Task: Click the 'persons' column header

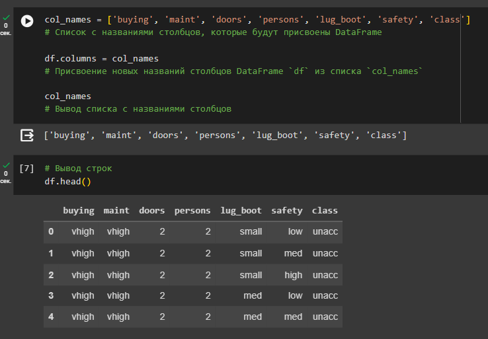Action: tap(192, 211)
